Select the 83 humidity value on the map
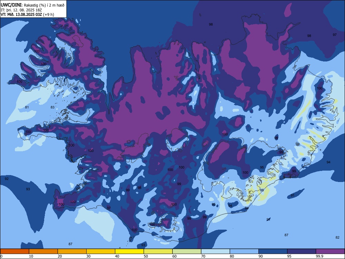Image resolution: width=345 pixels, height=259 pixels. coord(52,107)
